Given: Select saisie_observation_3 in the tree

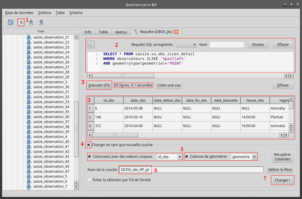Looking at the screenshot, I should click(x=50, y=82).
